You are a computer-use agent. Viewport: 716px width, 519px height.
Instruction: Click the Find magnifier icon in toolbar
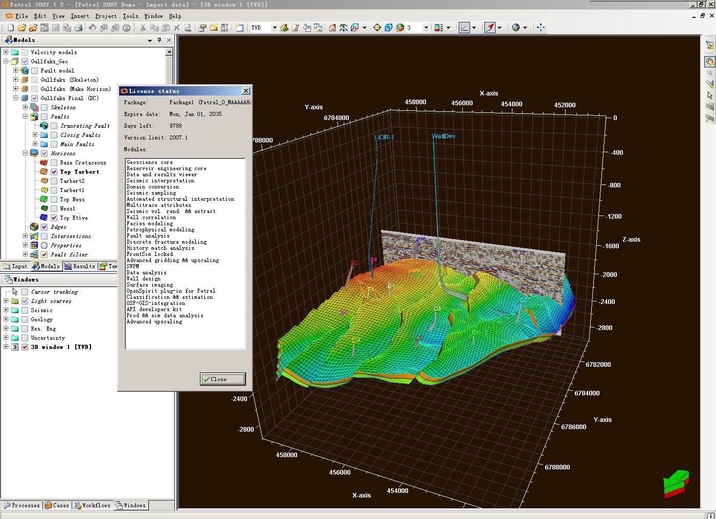tap(188, 28)
